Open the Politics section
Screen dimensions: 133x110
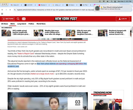pos(31,24)
